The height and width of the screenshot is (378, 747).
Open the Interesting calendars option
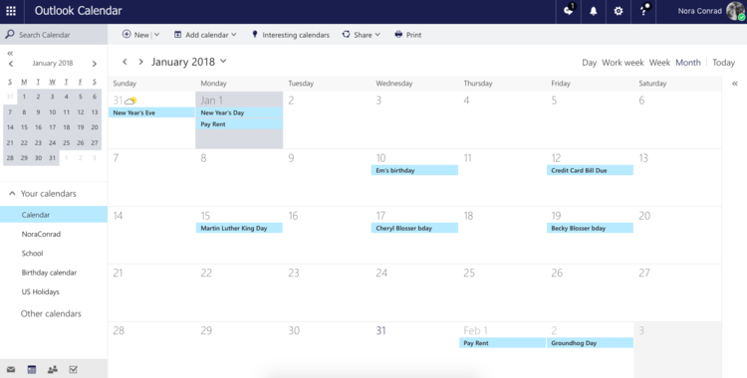[290, 35]
